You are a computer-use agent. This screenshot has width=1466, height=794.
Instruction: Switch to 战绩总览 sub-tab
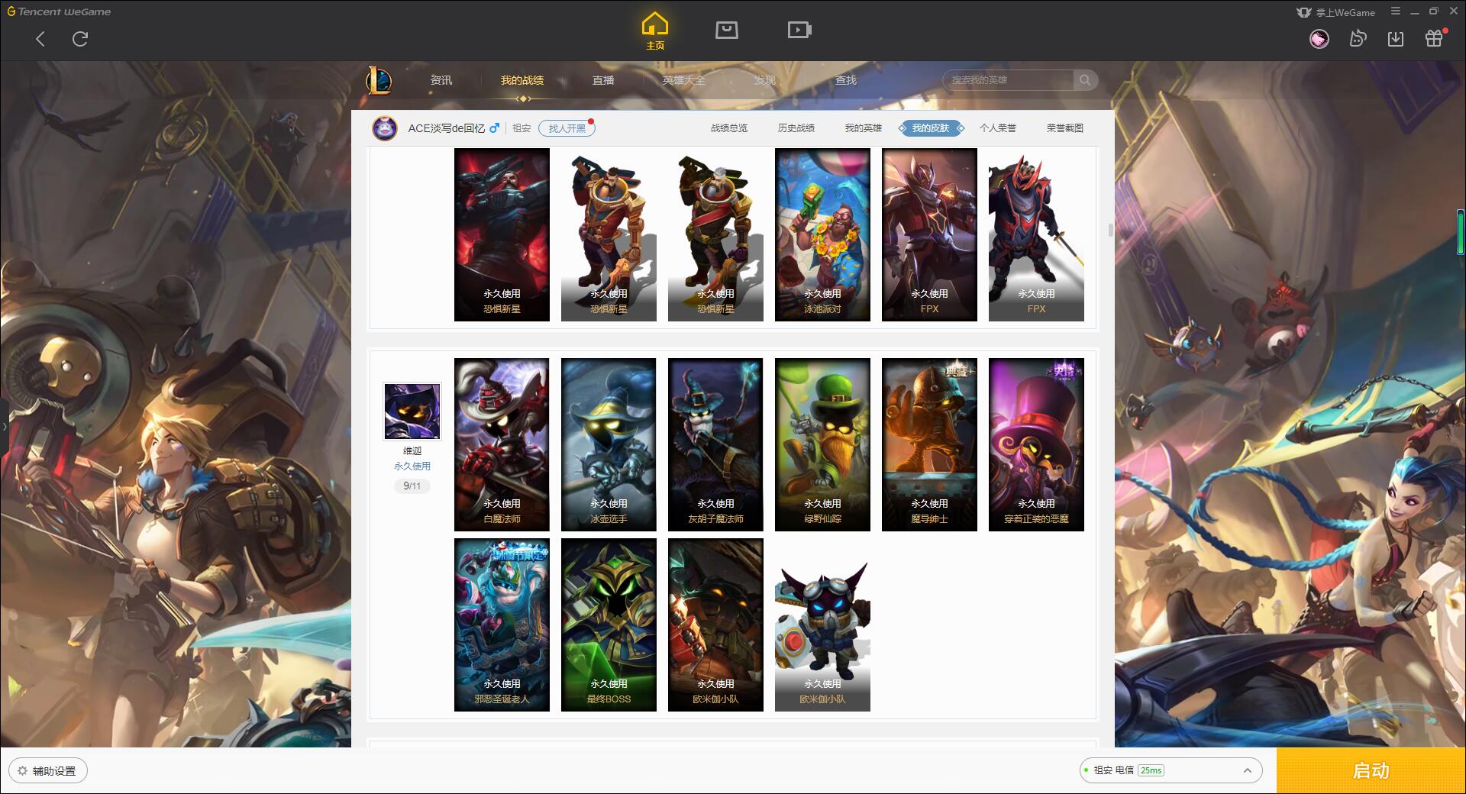[729, 128]
